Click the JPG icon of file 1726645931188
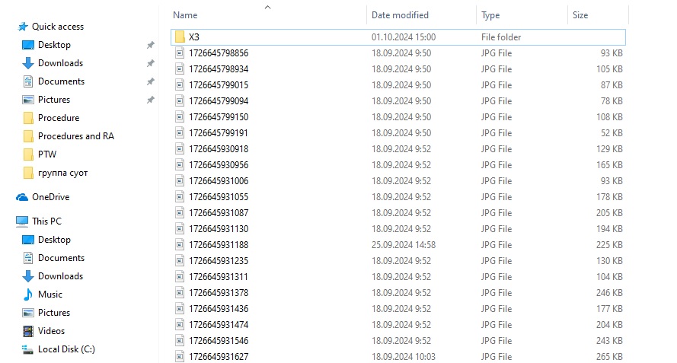The width and height of the screenshot is (677, 363). coord(180,245)
